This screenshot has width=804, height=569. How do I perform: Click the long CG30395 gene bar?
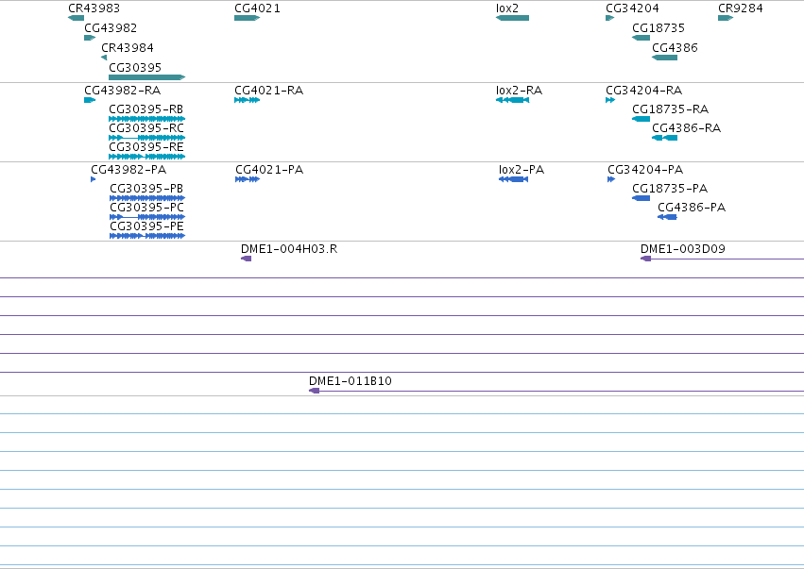click(x=147, y=77)
